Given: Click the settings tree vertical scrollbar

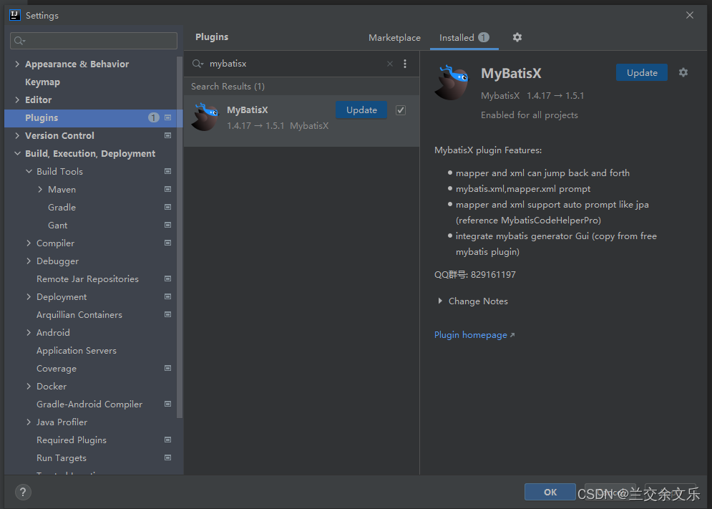Looking at the screenshot, I should point(180,236).
